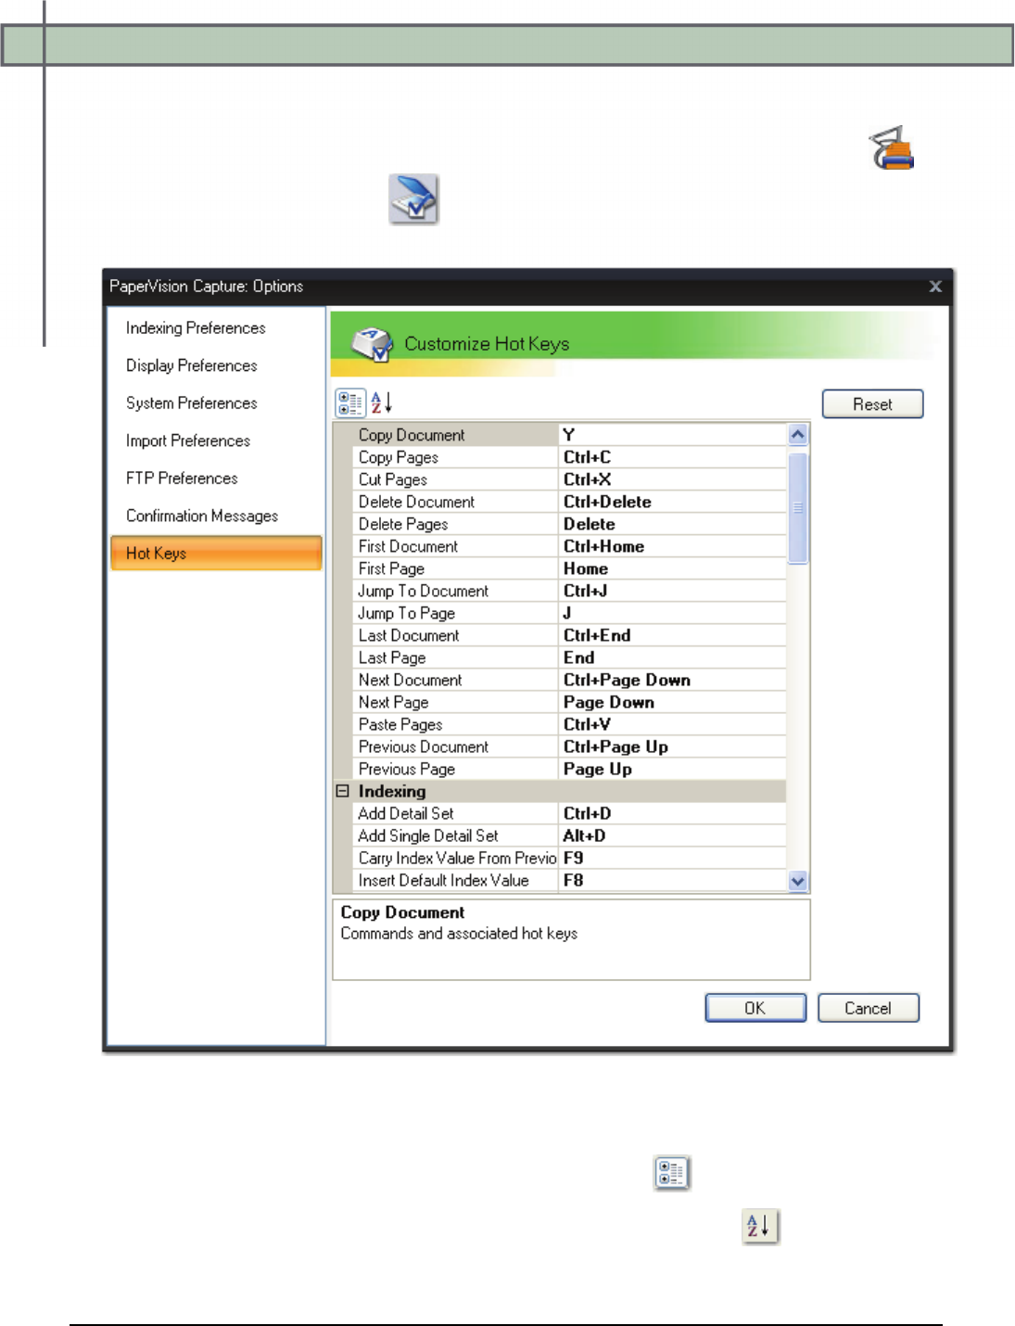Screen dimensions: 1015x1326
Task: Click the Ctrl+X hot key value
Action: pyautogui.click(x=673, y=479)
